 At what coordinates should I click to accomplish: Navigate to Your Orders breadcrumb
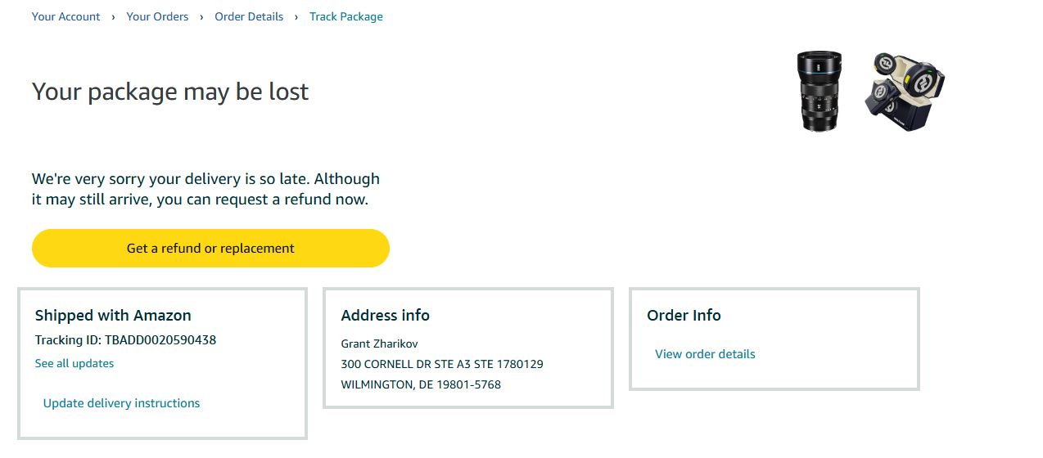(x=157, y=16)
